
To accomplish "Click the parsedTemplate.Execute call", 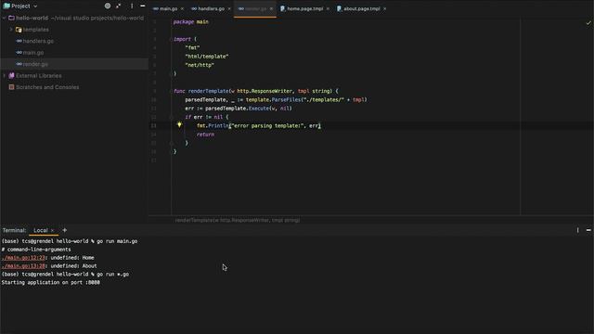I will (237, 109).
